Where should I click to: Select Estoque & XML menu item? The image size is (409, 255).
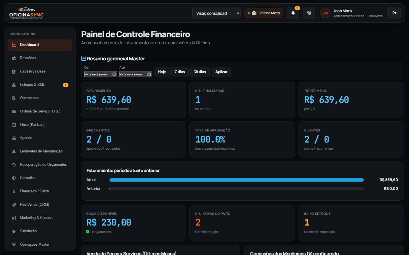click(x=40, y=85)
